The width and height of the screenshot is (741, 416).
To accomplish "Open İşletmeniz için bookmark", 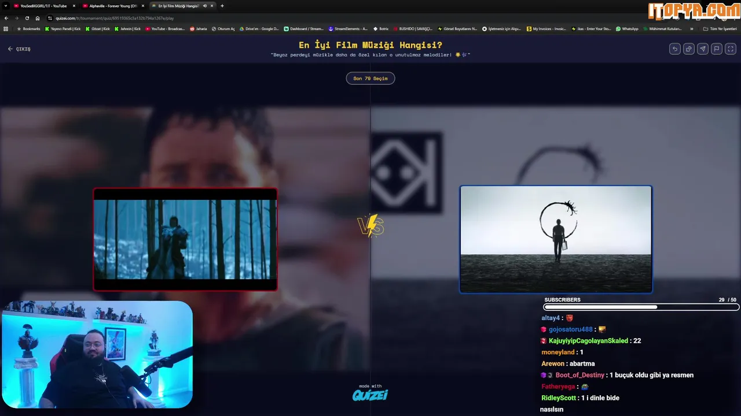I will [502, 28].
